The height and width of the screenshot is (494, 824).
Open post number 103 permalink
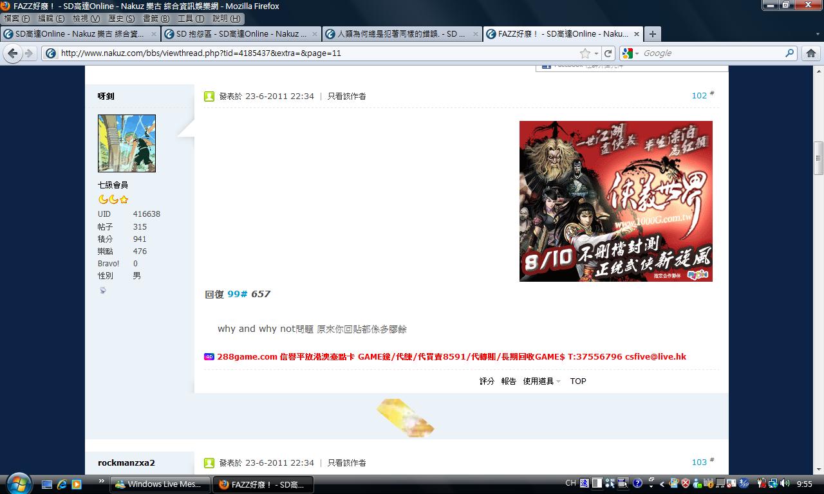point(699,462)
